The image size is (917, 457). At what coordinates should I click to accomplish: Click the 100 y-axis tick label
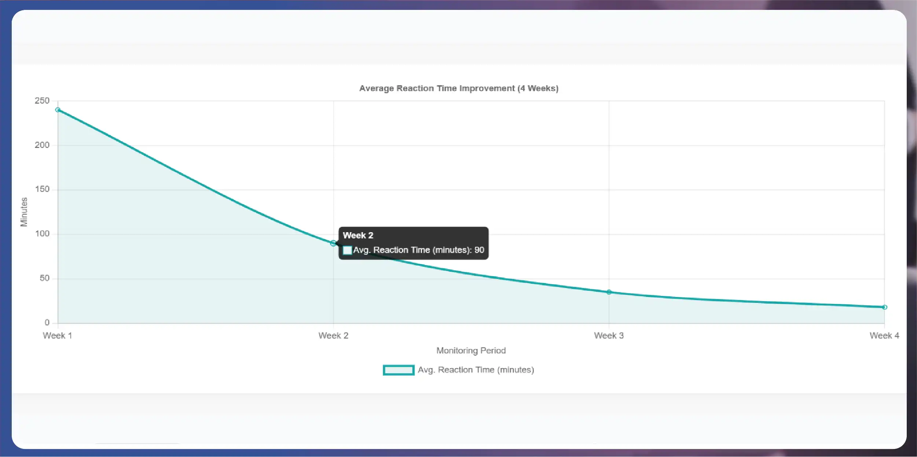pos(42,234)
